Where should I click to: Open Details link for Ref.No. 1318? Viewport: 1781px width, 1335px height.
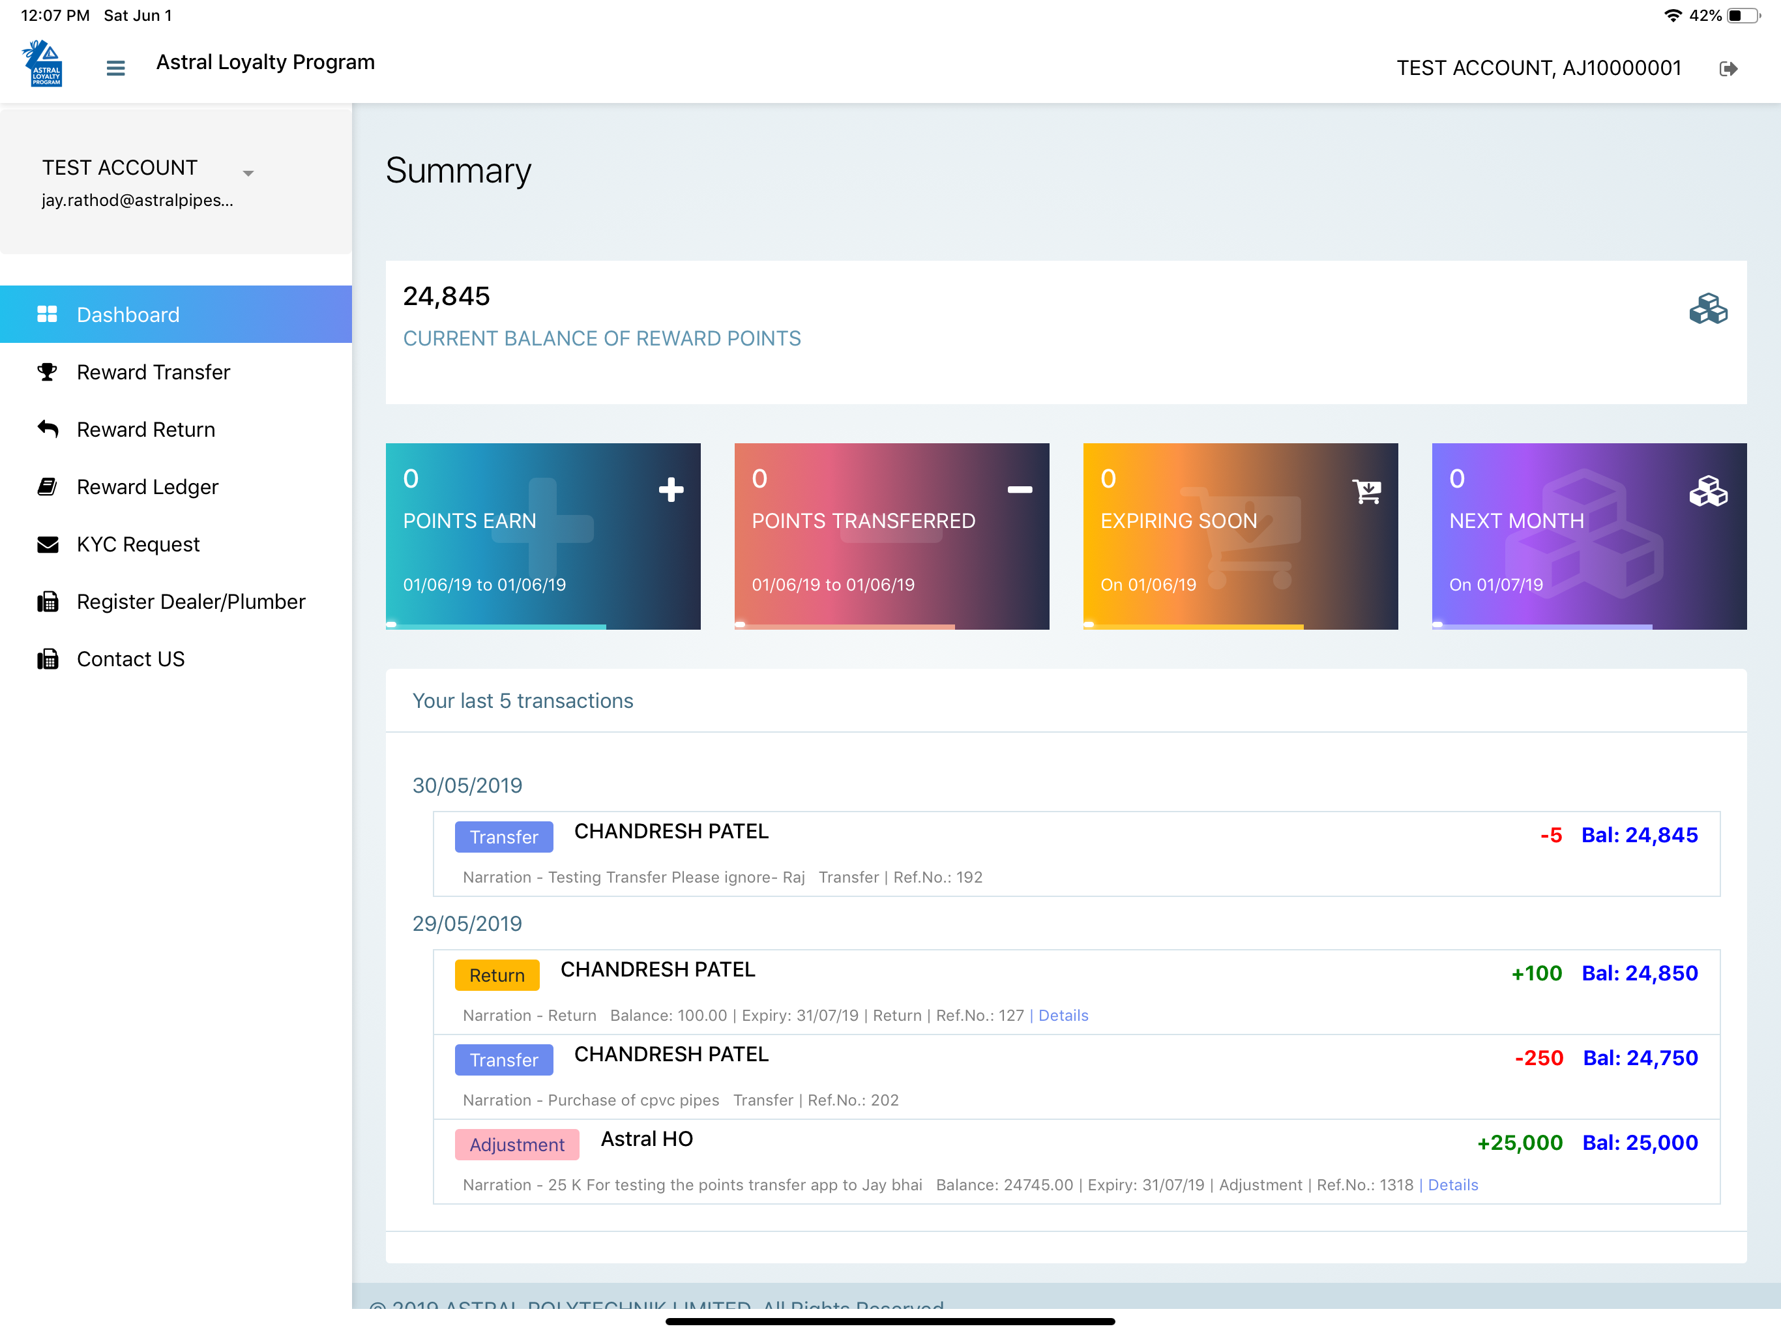point(1452,1184)
